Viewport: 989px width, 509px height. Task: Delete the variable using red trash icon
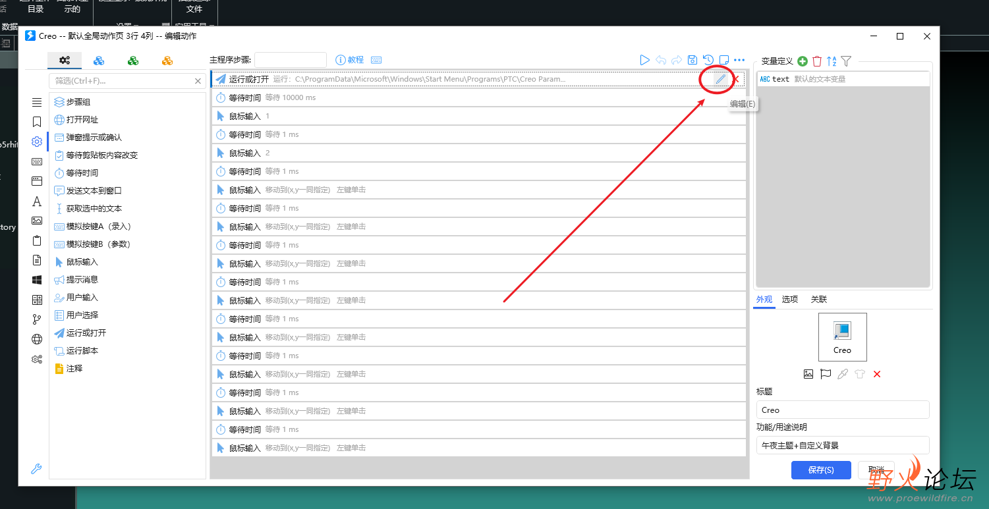[x=817, y=61]
